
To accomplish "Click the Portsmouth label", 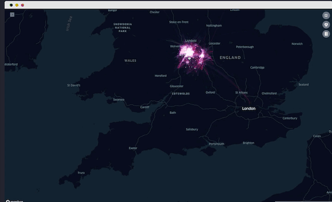I will [216, 144].
